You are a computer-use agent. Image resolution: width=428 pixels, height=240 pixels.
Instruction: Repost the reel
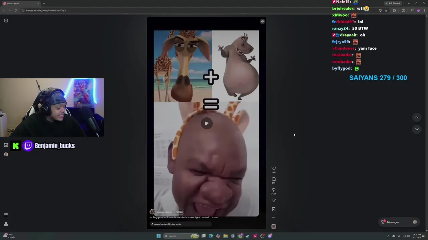(274, 190)
